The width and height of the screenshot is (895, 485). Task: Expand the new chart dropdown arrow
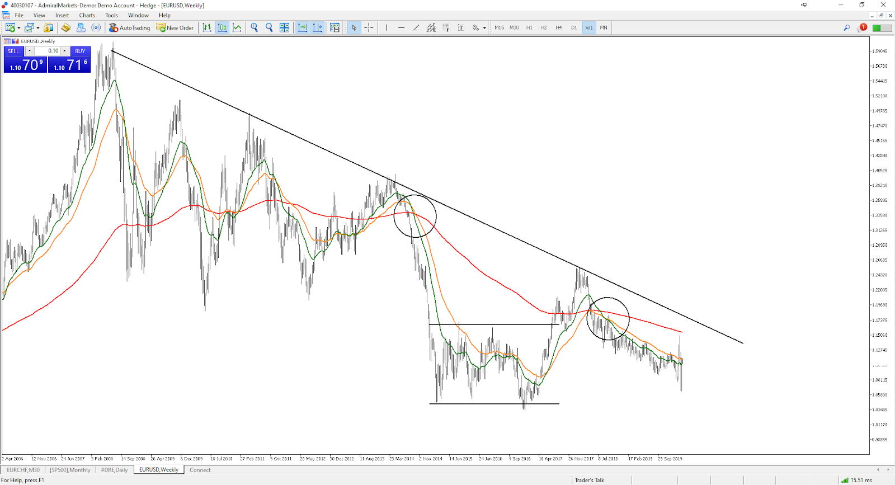tap(18, 27)
